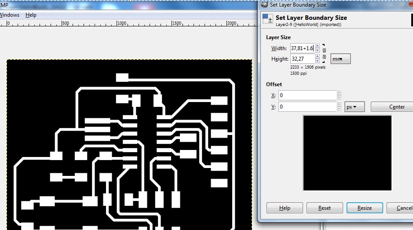Click the Set Layer Boundary Size header icon
Screen dimensions: 413x230
[268, 19]
